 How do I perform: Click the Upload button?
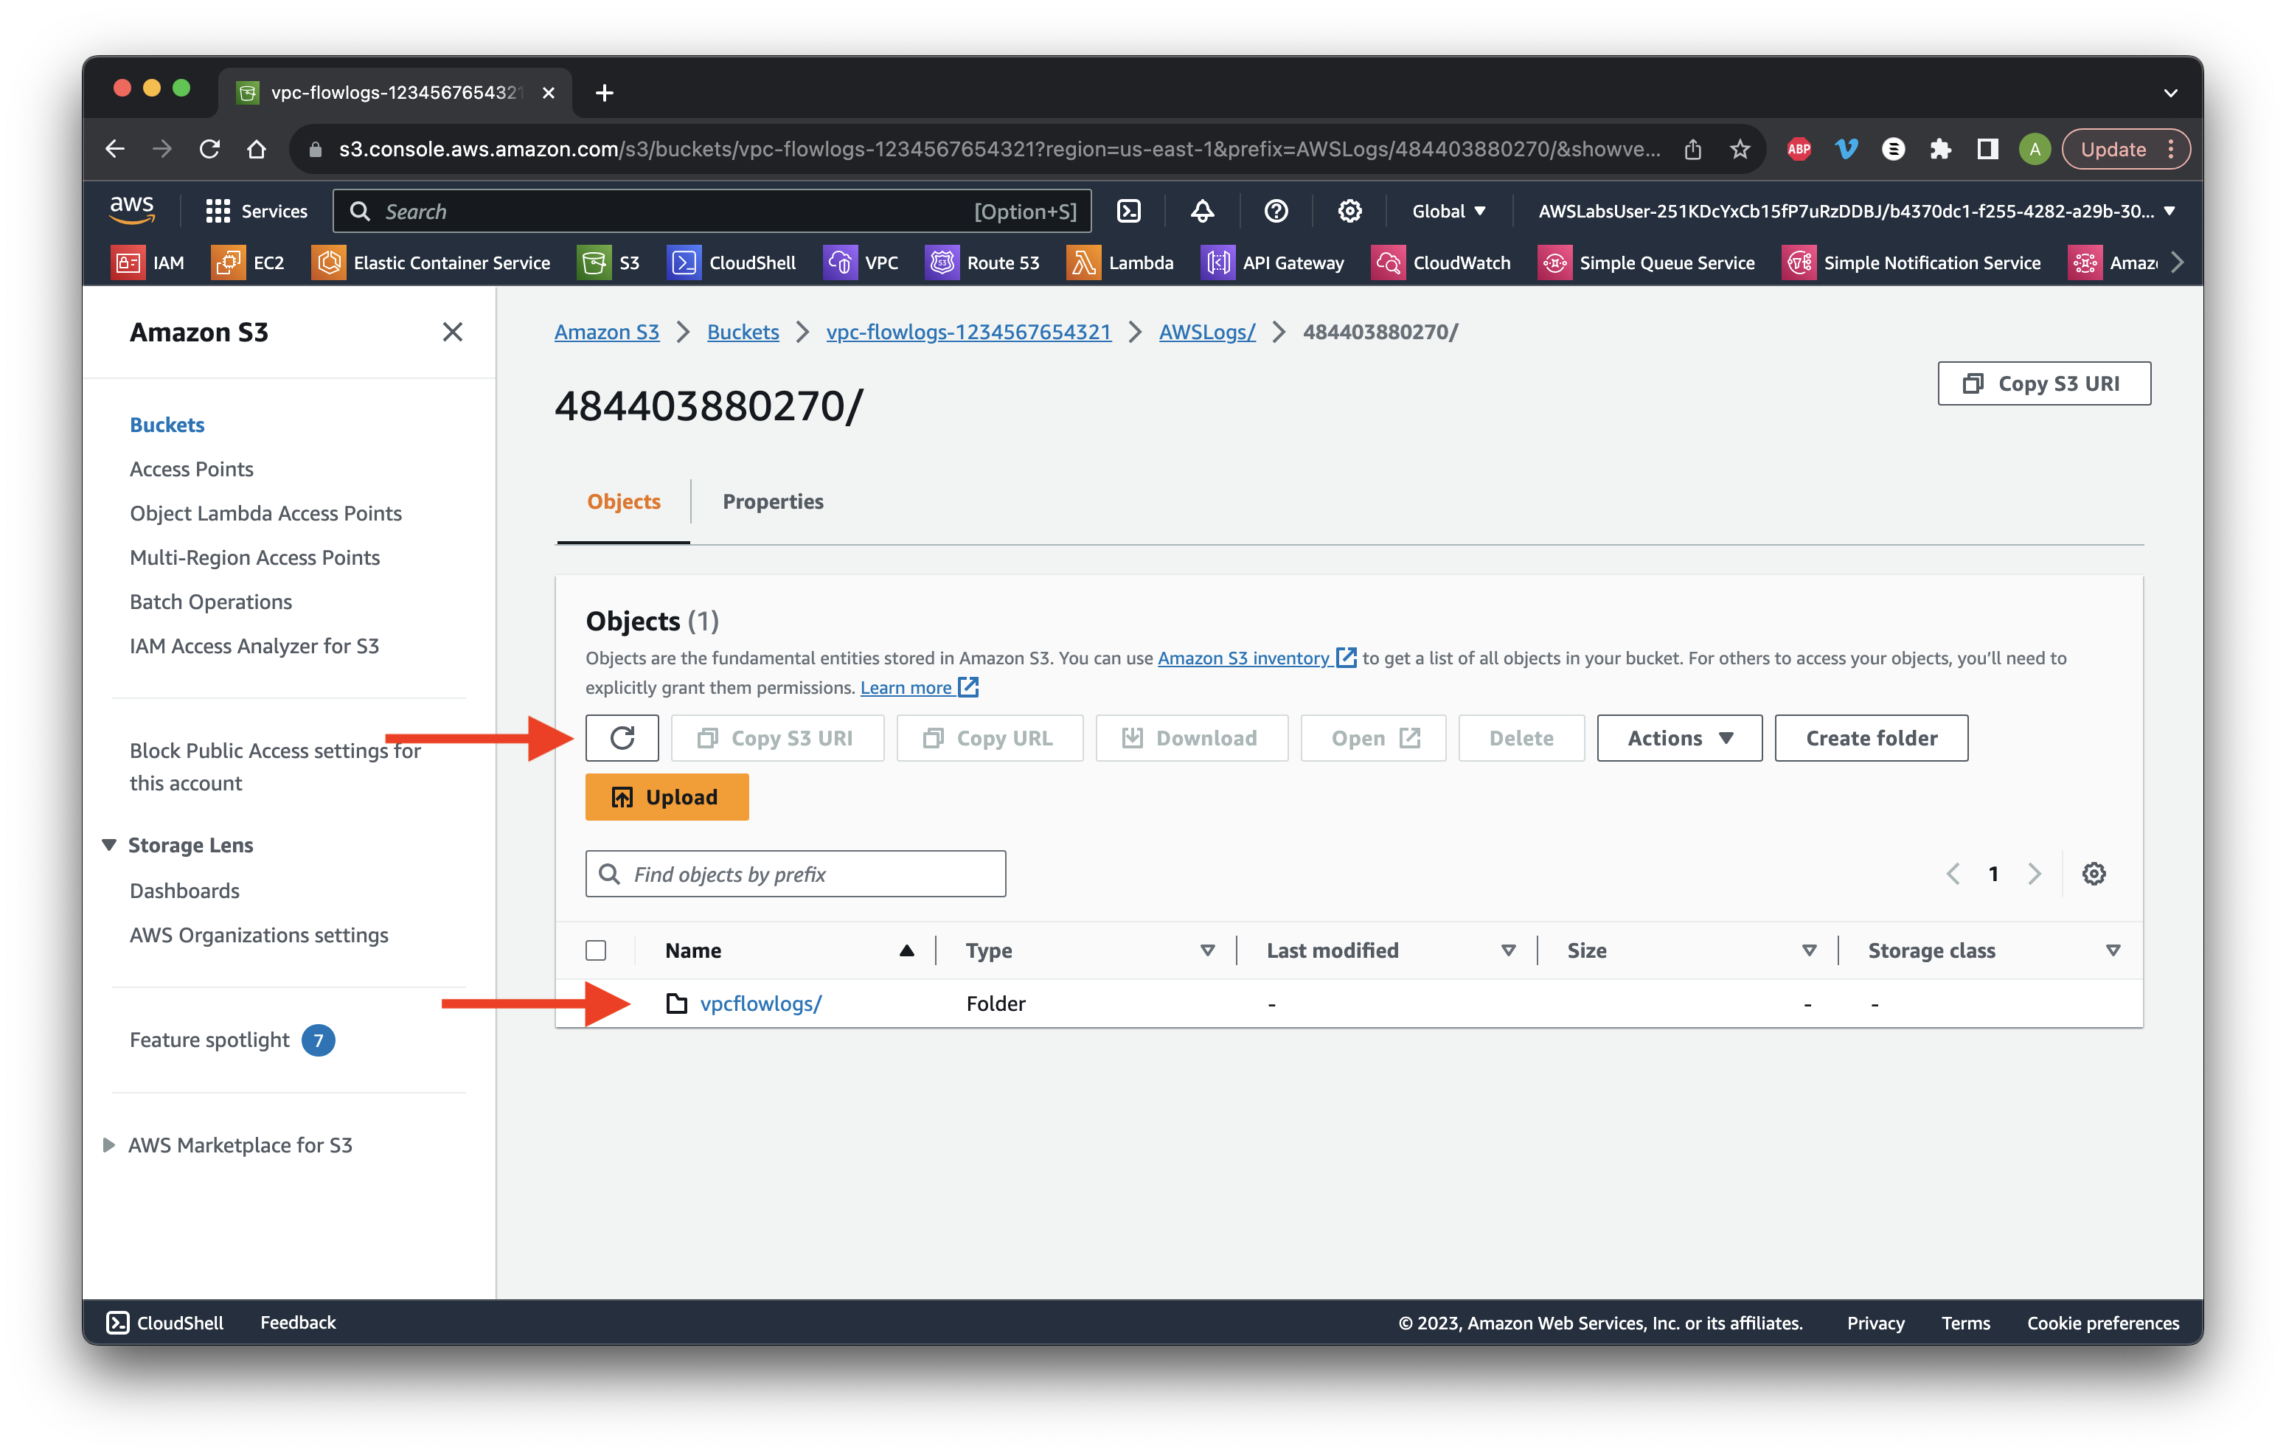point(667,797)
